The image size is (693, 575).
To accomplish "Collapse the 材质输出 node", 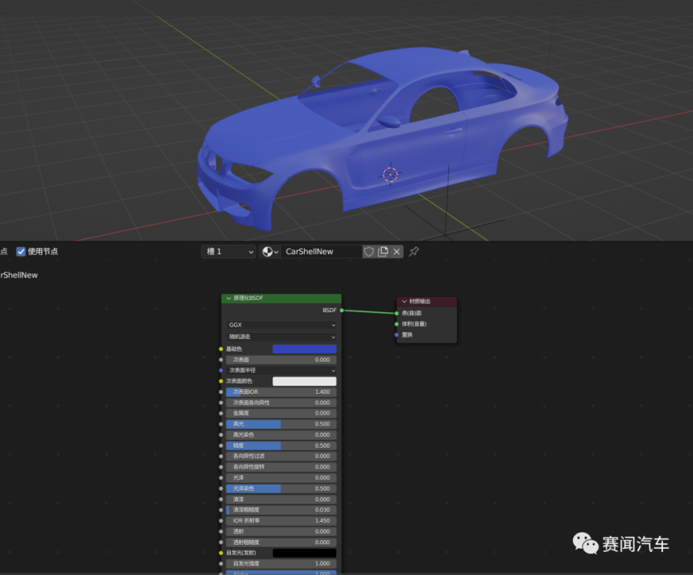I will 404,301.
